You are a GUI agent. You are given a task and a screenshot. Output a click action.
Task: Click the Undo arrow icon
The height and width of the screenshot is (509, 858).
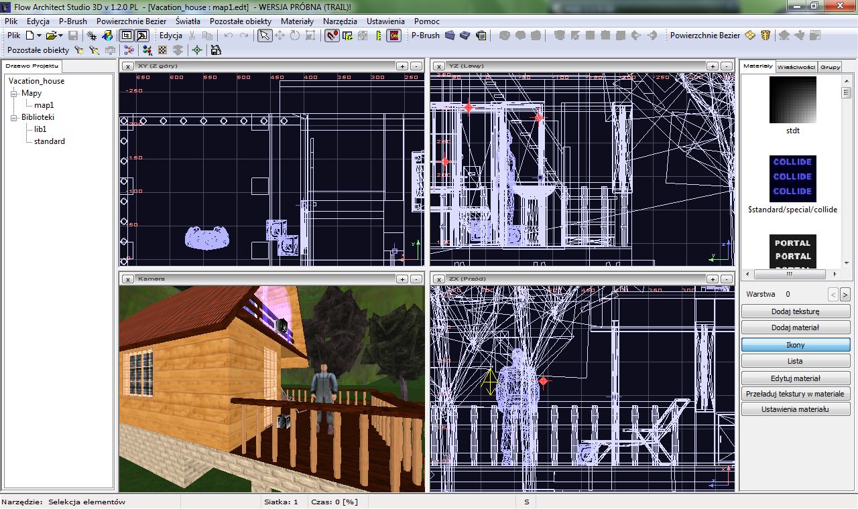point(229,35)
